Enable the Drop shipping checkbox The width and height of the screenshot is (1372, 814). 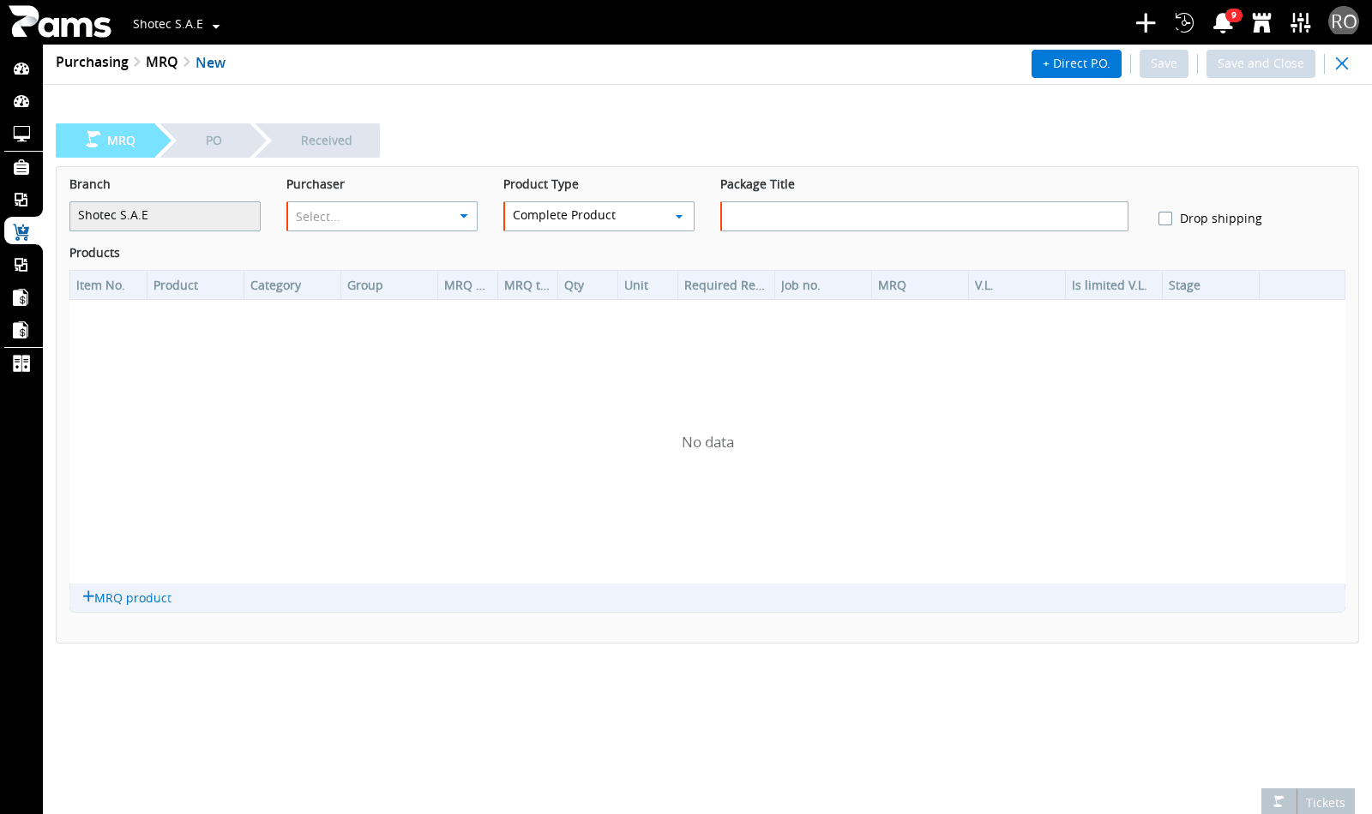coord(1165,218)
